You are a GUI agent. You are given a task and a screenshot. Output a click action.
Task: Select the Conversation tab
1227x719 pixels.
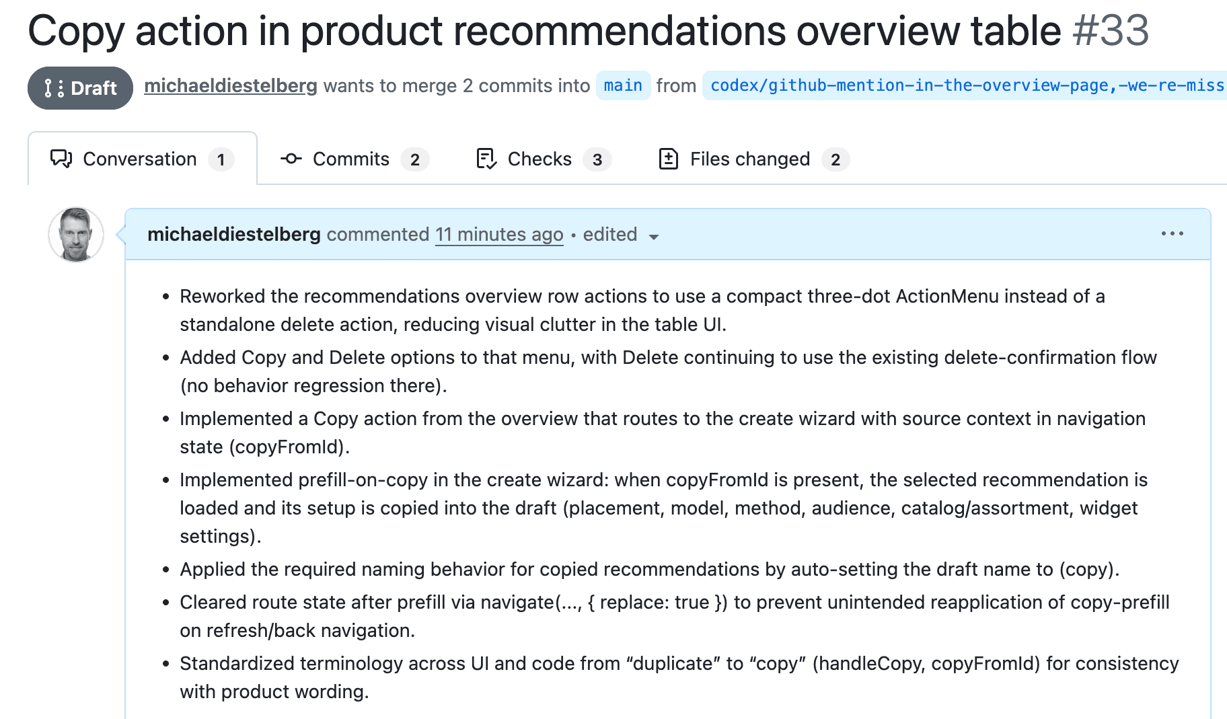click(139, 159)
